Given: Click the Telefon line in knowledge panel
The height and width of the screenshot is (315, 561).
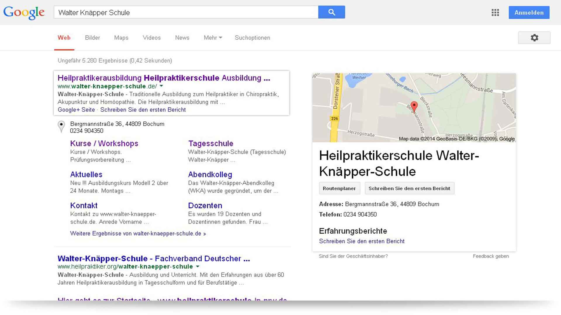Looking at the screenshot, I should (x=348, y=214).
